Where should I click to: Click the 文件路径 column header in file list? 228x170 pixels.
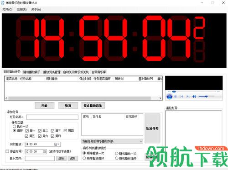click(x=131, y=117)
